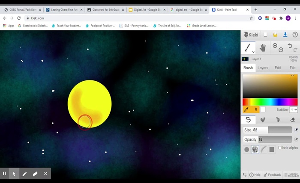Viewport: 300px width, 183px height.
Task: Zoom in with the plus magnifier
Action: (275, 45)
